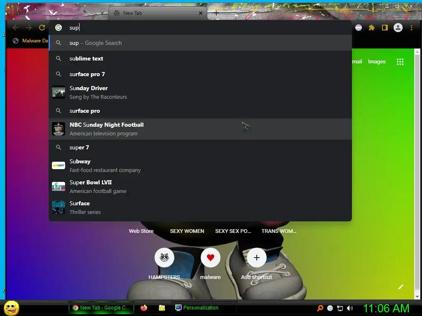Image resolution: width=422 pixels, height=316 pixels.
Task: Choose the 'surface pro' suggestion
Action: (200, 111)
